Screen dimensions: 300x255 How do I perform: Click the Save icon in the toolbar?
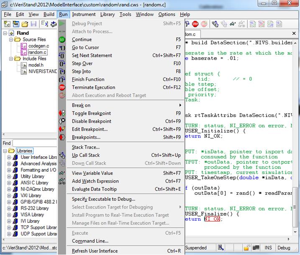pos(33,24)
